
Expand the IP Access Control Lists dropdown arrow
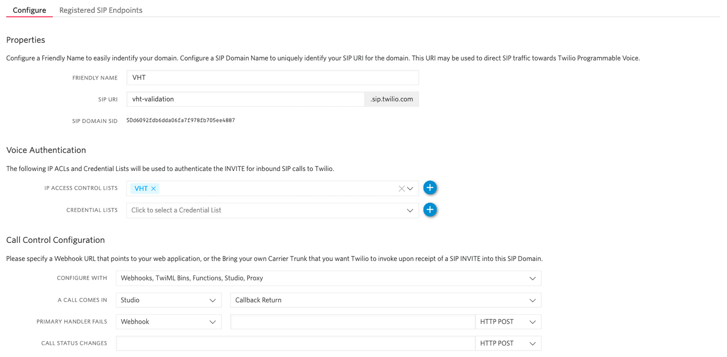(x=410, y=189)
